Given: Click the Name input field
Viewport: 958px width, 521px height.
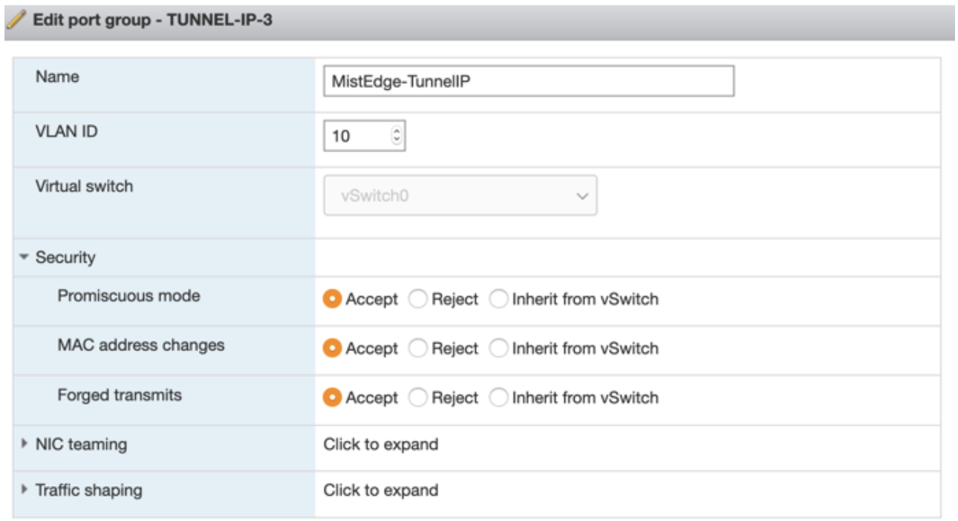Looking at the screenshot, I should coord(528,82).
